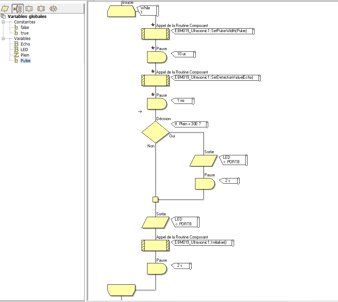Select the true constant
Viewport: 338px width, 302px height.
(25, 33)
